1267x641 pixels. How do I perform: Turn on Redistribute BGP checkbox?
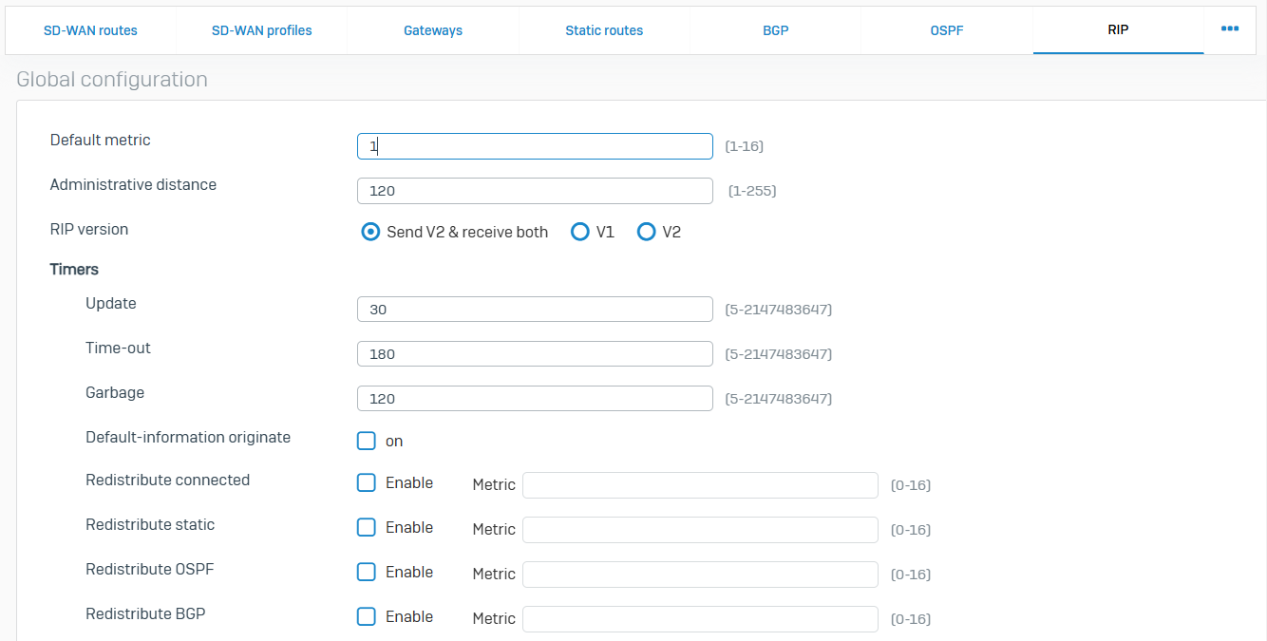(367, 616)
